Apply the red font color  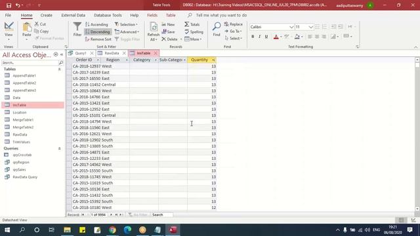[x=276, y=37]
